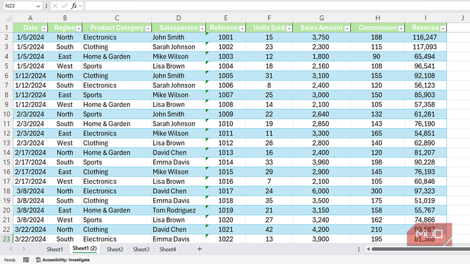Click the East region cell in row 12
Viewport: 470px width, 264px height.
tap(65, 133)
